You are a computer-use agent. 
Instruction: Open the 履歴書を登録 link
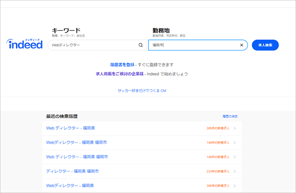coord(122,65)
